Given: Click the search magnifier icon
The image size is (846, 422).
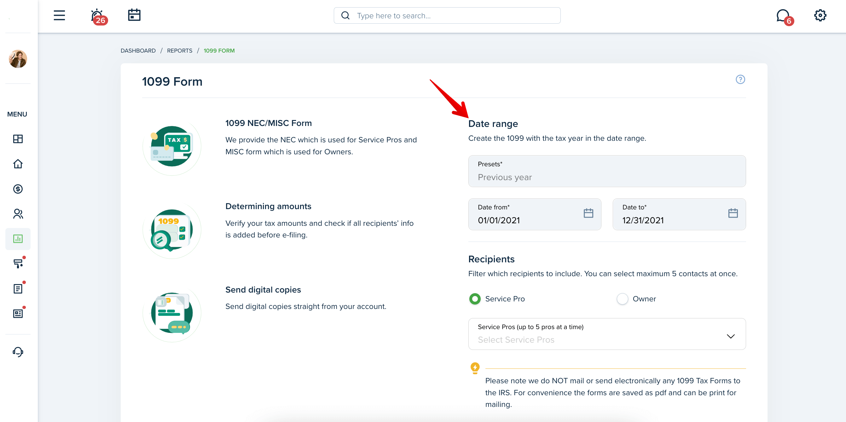Looking at the screenshot, I should 345,15.
